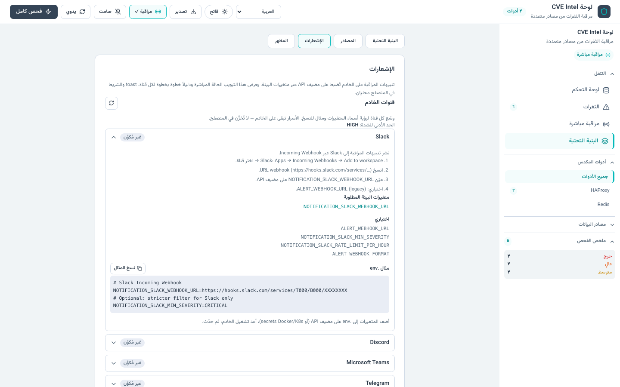Click NOTIFICATION_SLACK_MIN_SEVERITY optional variable
The width and height of the screenshot is (620, 387).
pos(345,237)
